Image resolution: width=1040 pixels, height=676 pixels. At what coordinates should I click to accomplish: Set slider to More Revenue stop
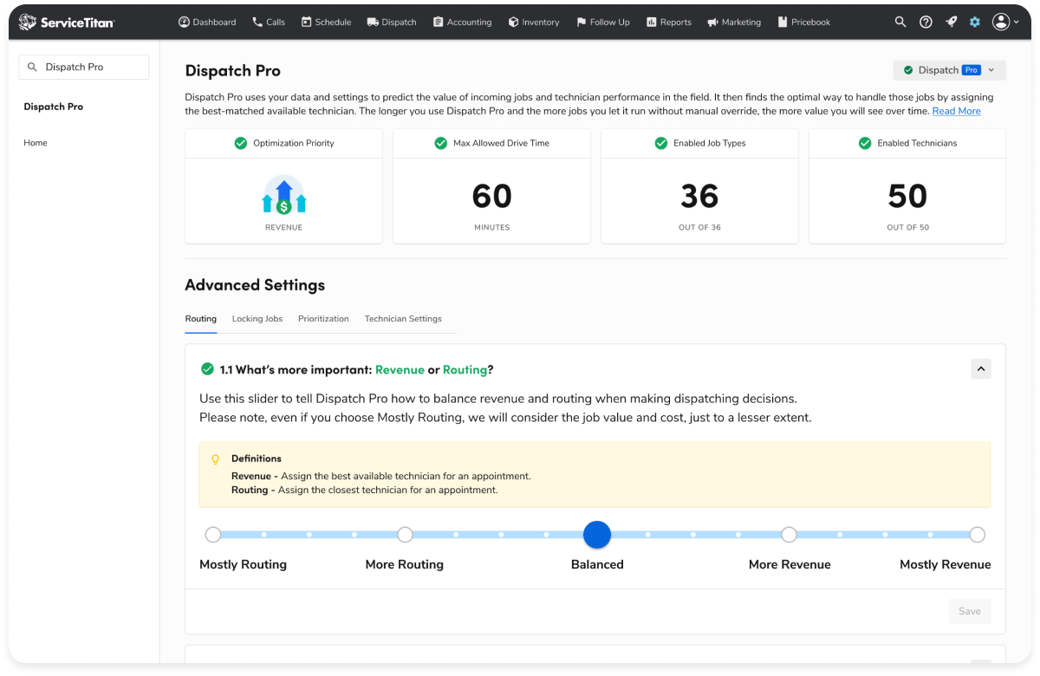(789, 535)
